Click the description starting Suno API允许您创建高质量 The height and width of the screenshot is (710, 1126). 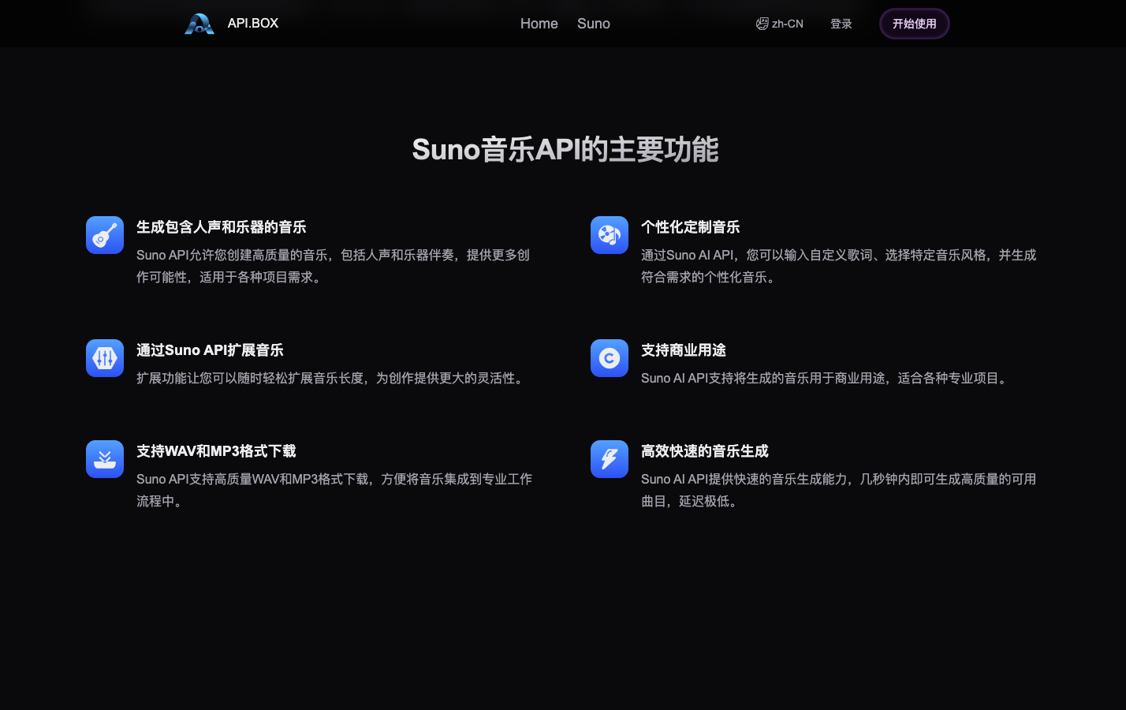[334, 266]
